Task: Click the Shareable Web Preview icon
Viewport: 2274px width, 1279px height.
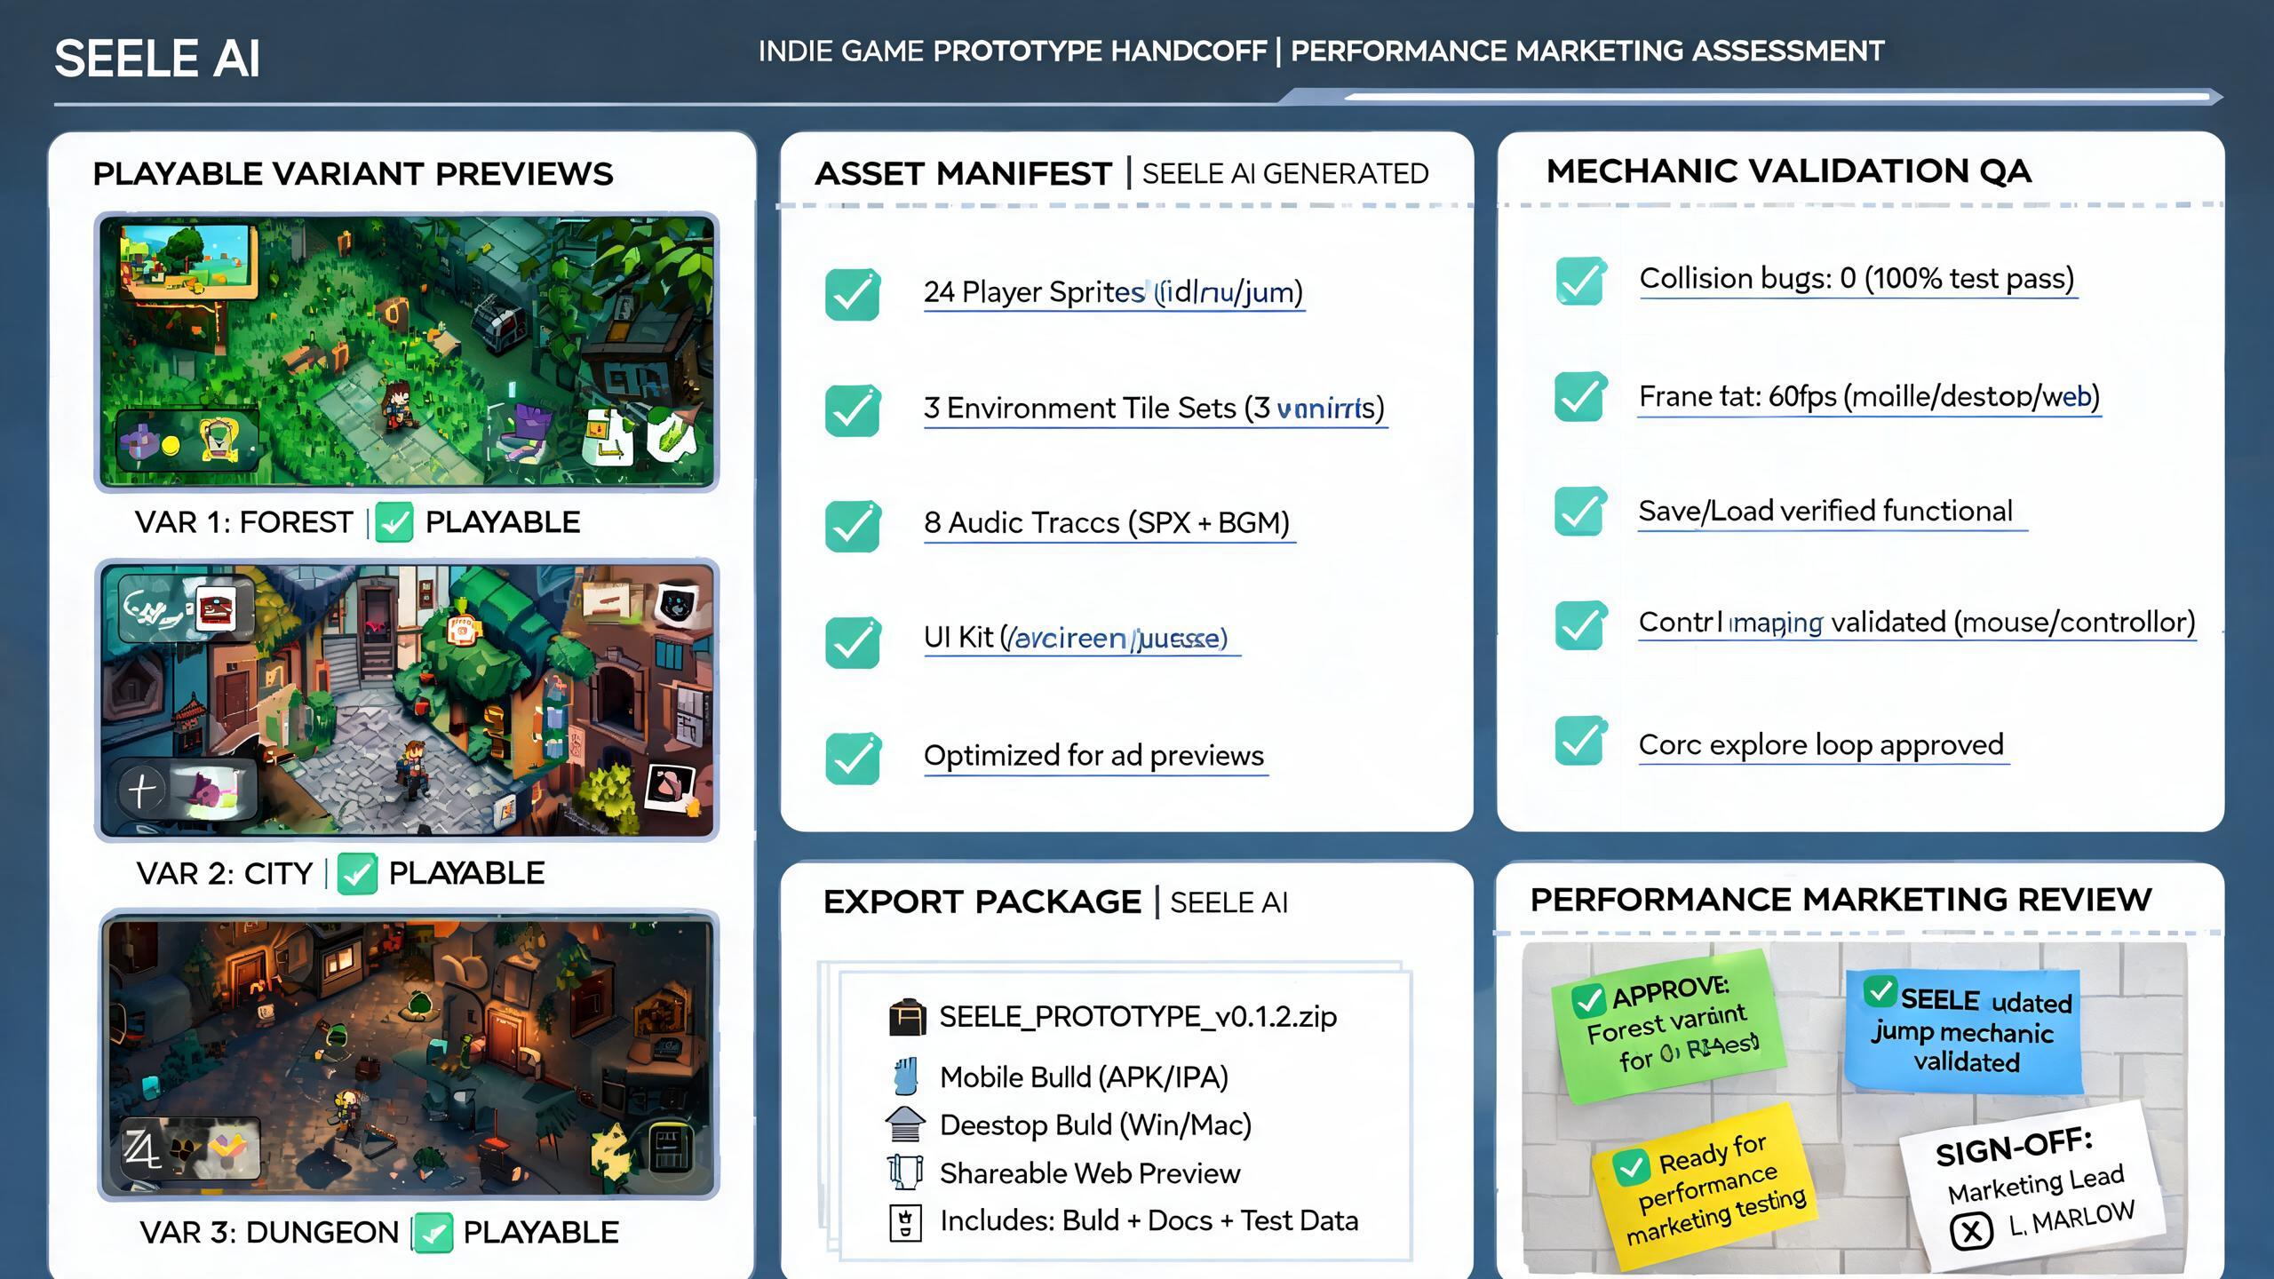Action: coord(905,1172)
